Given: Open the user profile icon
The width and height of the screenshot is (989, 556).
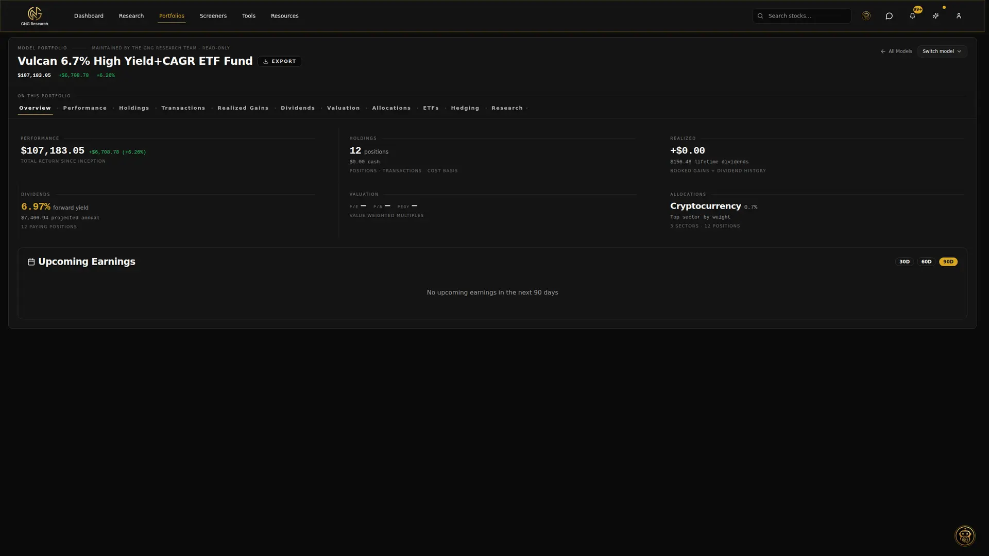Looking at the screenshot, I should (x=959, y=16).
